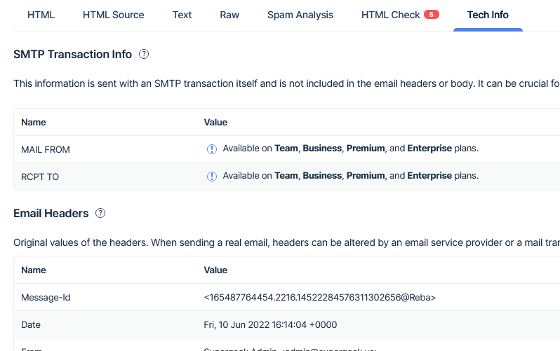Click the red HTML Check badge showing 5

pyautogui.click(x=432, y=15)
